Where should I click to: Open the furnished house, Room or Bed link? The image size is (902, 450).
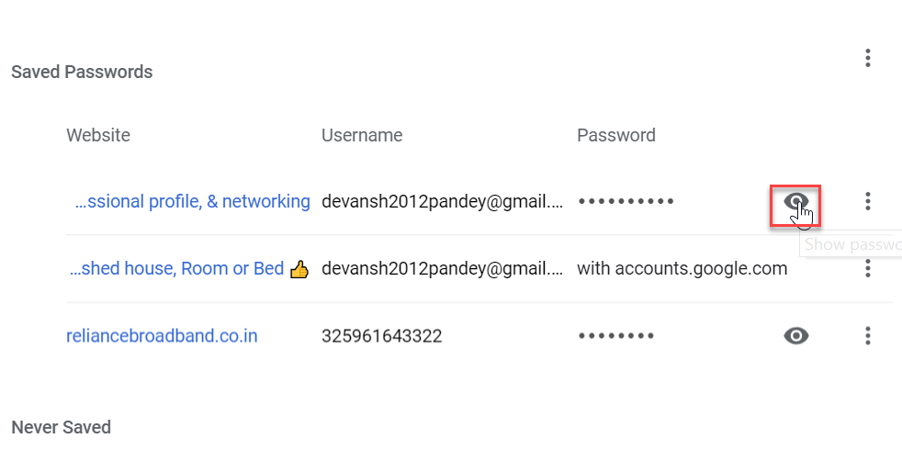177,269
